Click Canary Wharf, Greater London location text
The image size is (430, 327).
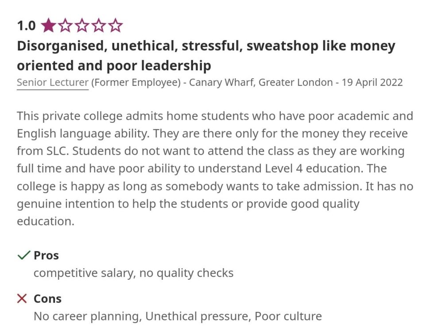click(x=261, y=82)
